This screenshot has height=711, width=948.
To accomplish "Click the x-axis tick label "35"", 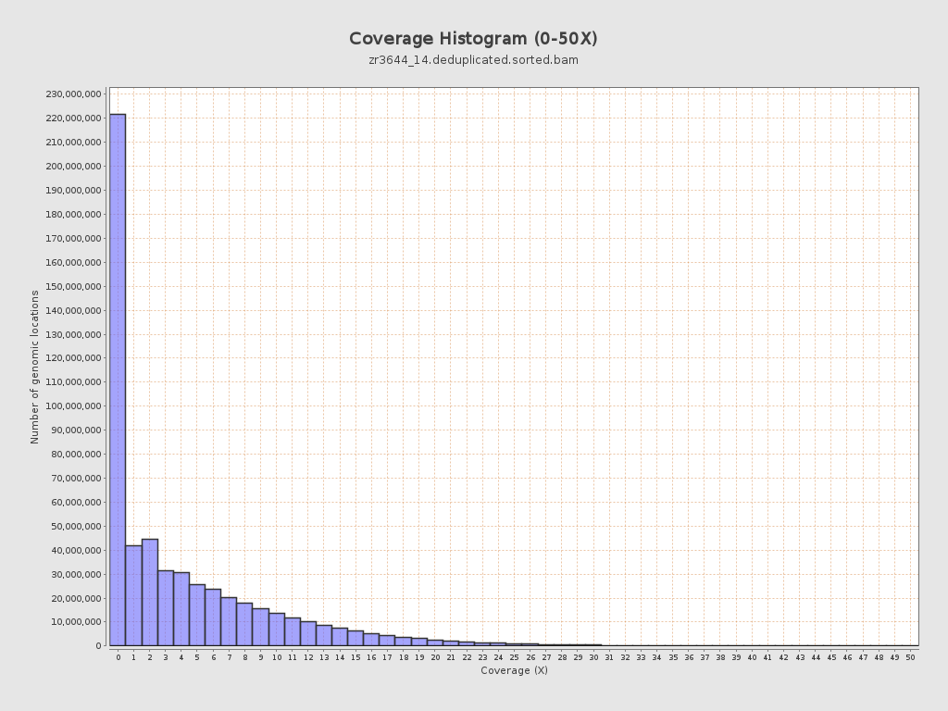I will click(673, 658).
